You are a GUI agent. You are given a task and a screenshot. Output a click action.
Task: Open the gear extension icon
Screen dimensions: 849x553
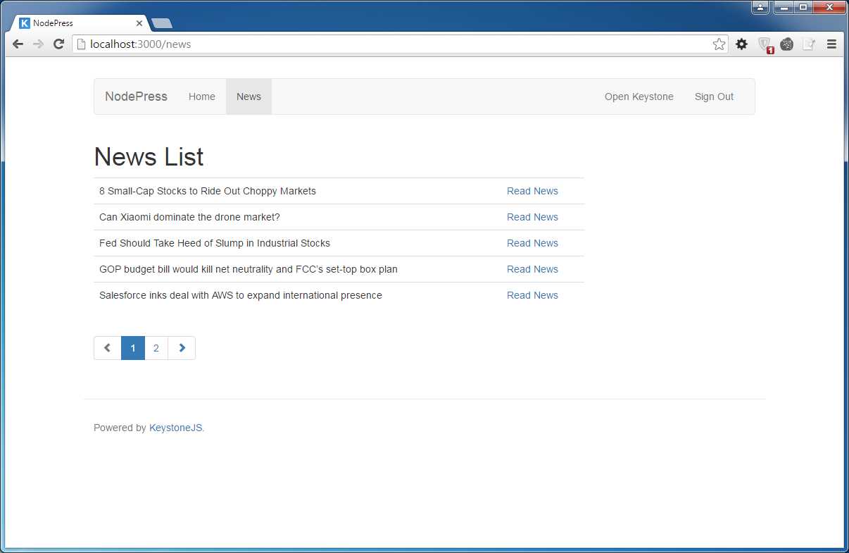pyautogui.click(x=741, y=44)
